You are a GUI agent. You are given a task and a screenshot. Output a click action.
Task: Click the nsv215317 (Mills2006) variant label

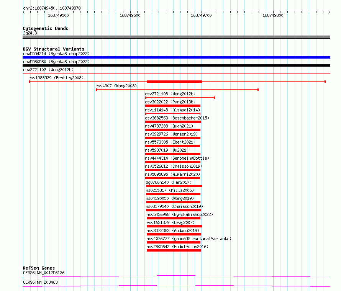[170, 190]
